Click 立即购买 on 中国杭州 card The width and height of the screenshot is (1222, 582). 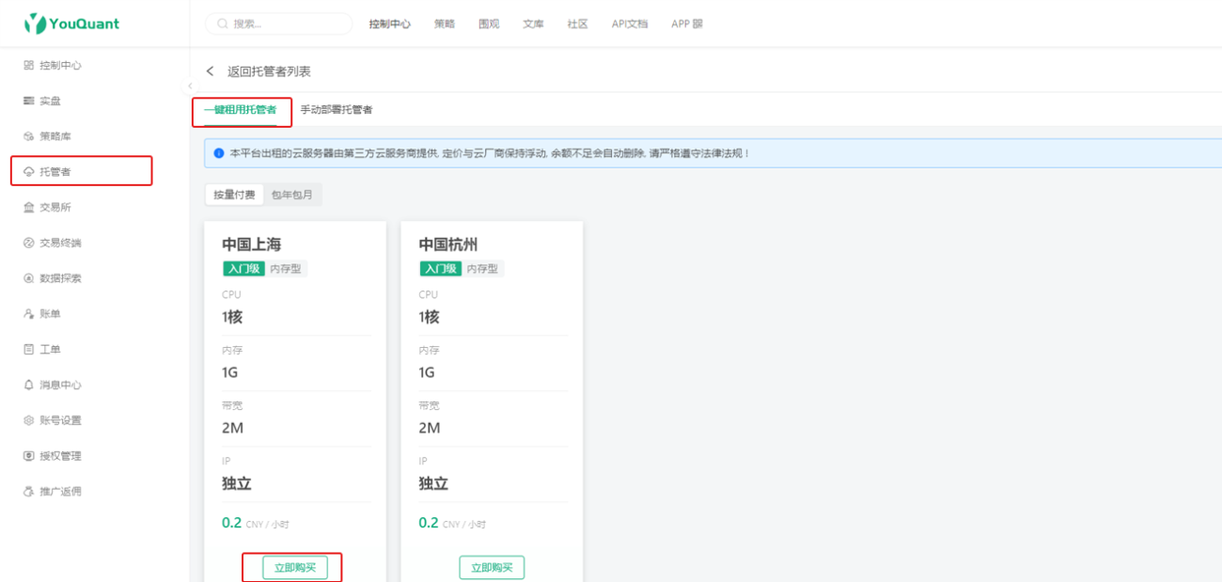pos(492,568)
